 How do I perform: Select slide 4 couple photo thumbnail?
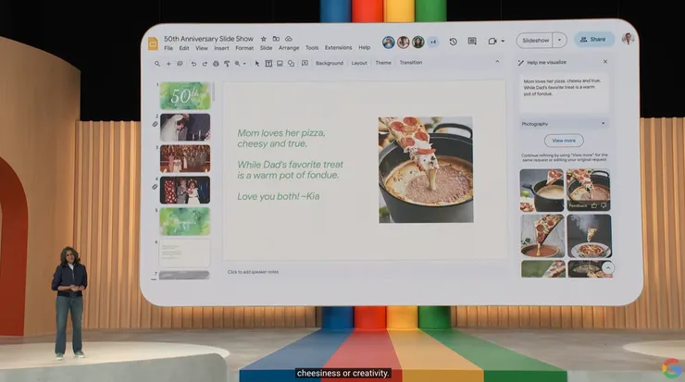click(185, 190)
